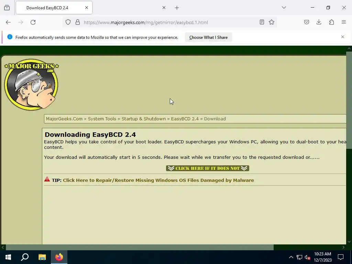This screenshot has width=352, height=264.
Task: Click the vertical scrollbar thumb
Action: point(349,100)
